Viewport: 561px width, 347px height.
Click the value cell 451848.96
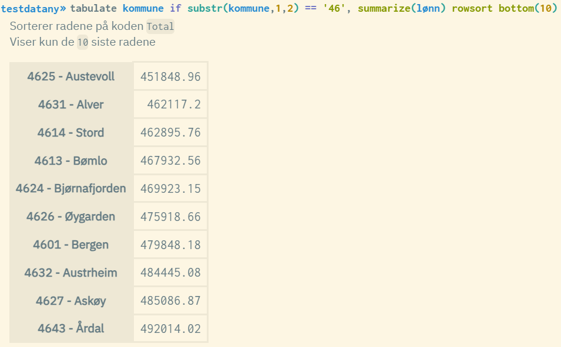pos(170,77)
